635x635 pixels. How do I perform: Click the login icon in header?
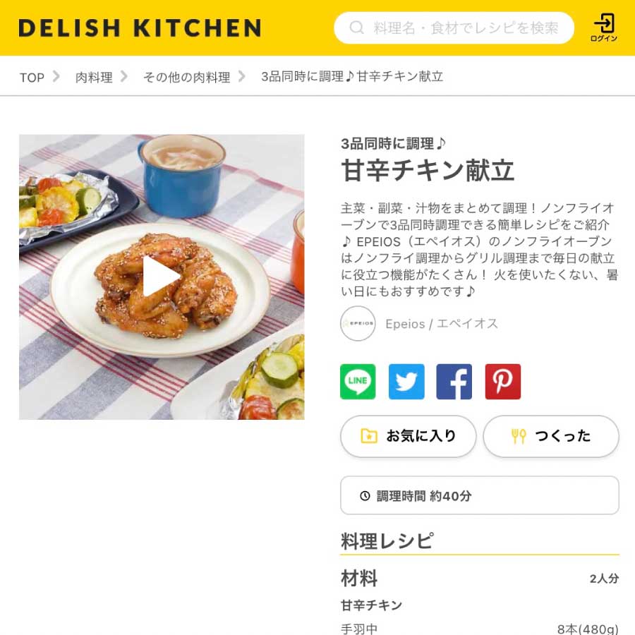603,27
